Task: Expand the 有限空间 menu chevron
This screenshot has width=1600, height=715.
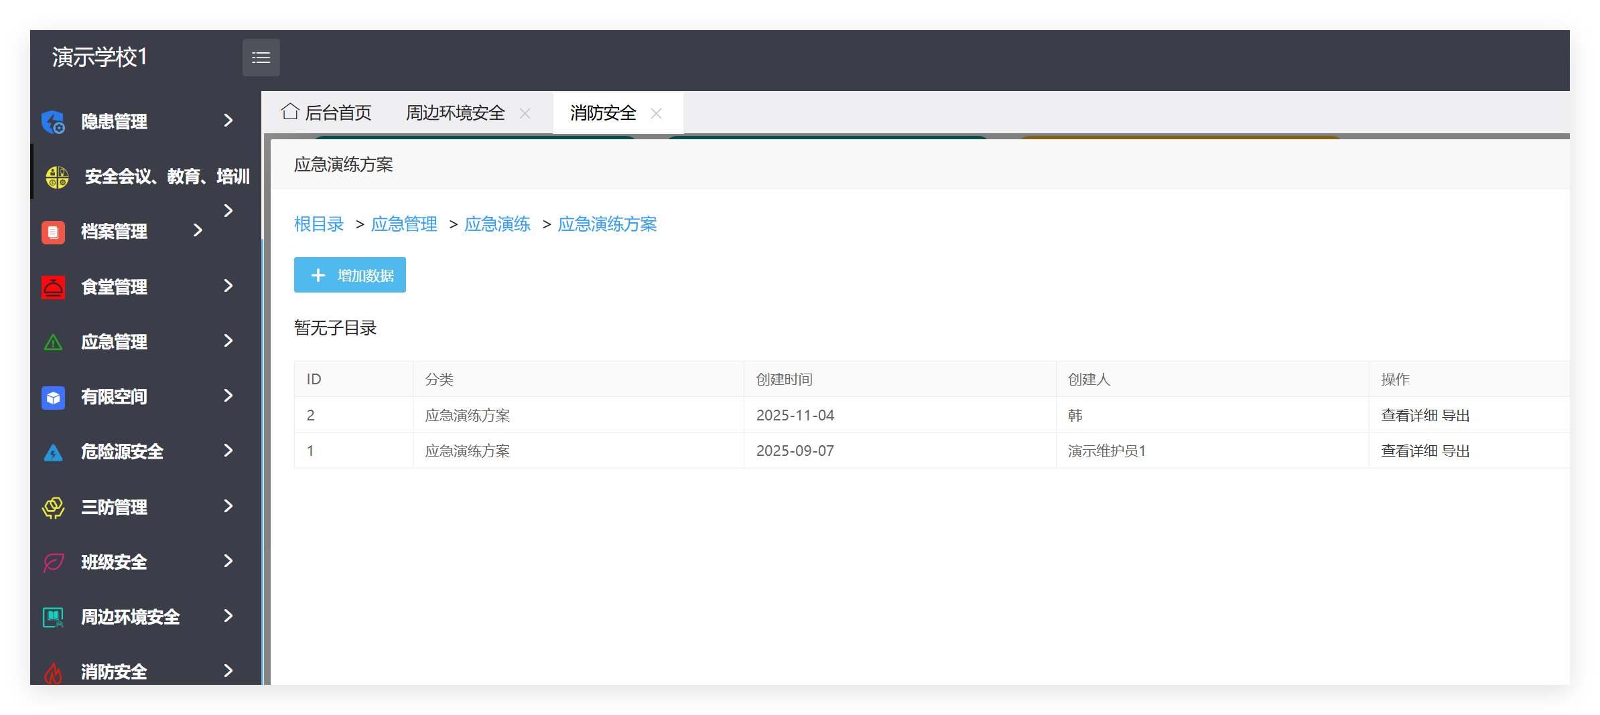Action: (x=228, y=396)
